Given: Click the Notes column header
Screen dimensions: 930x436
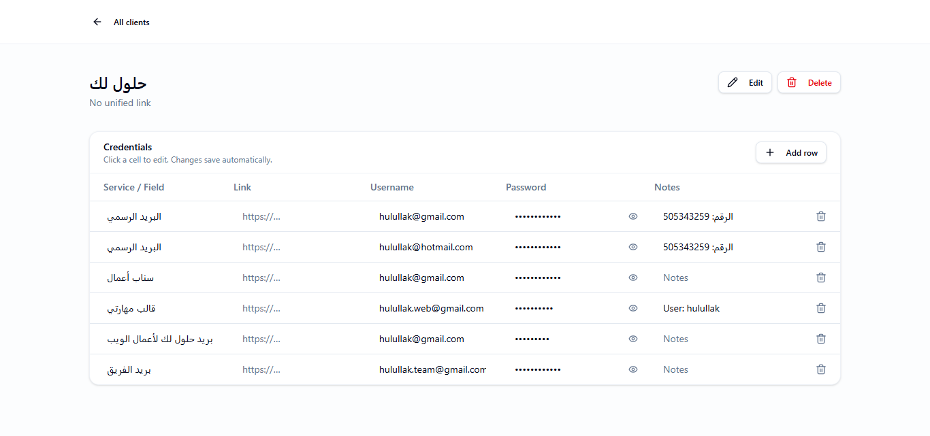Looking at the screenshot, I should (x=667, y=187).
